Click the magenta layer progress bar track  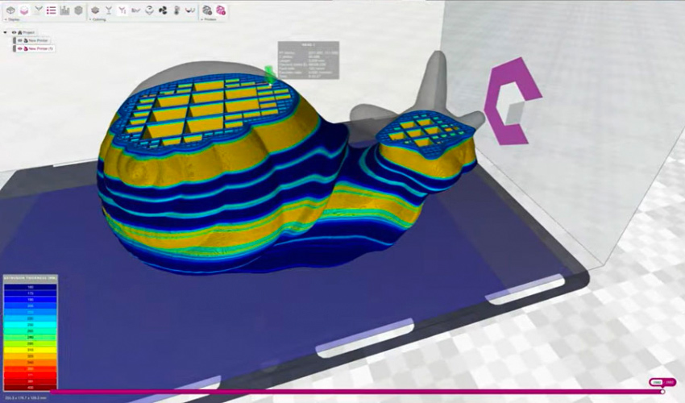click(356, 392)
